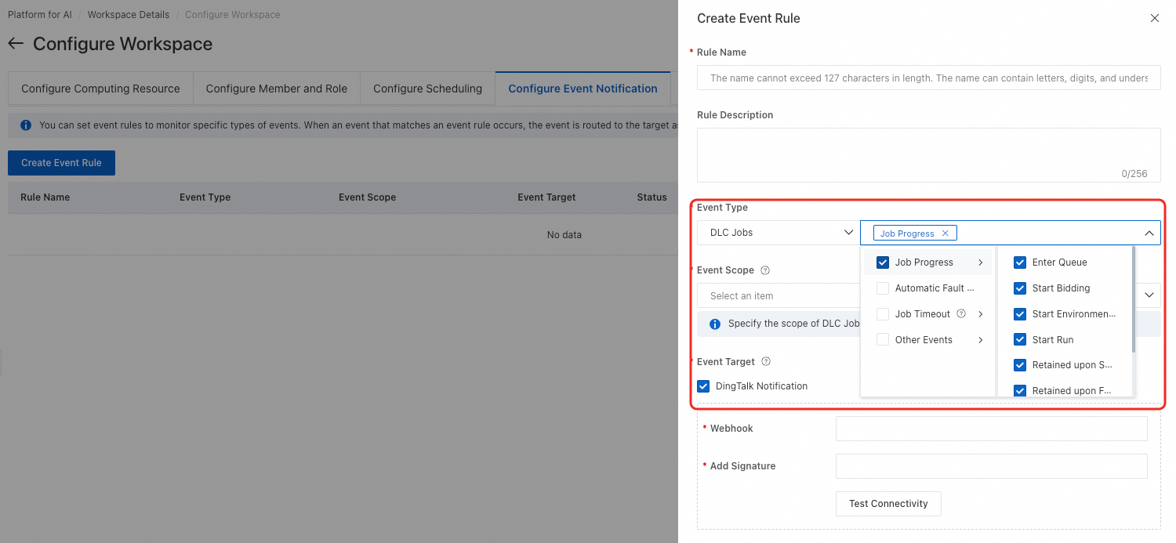The width and height of the screenshot is (1176, 543).
Task: Click the Event Target column header
Action: coord(546,197)
